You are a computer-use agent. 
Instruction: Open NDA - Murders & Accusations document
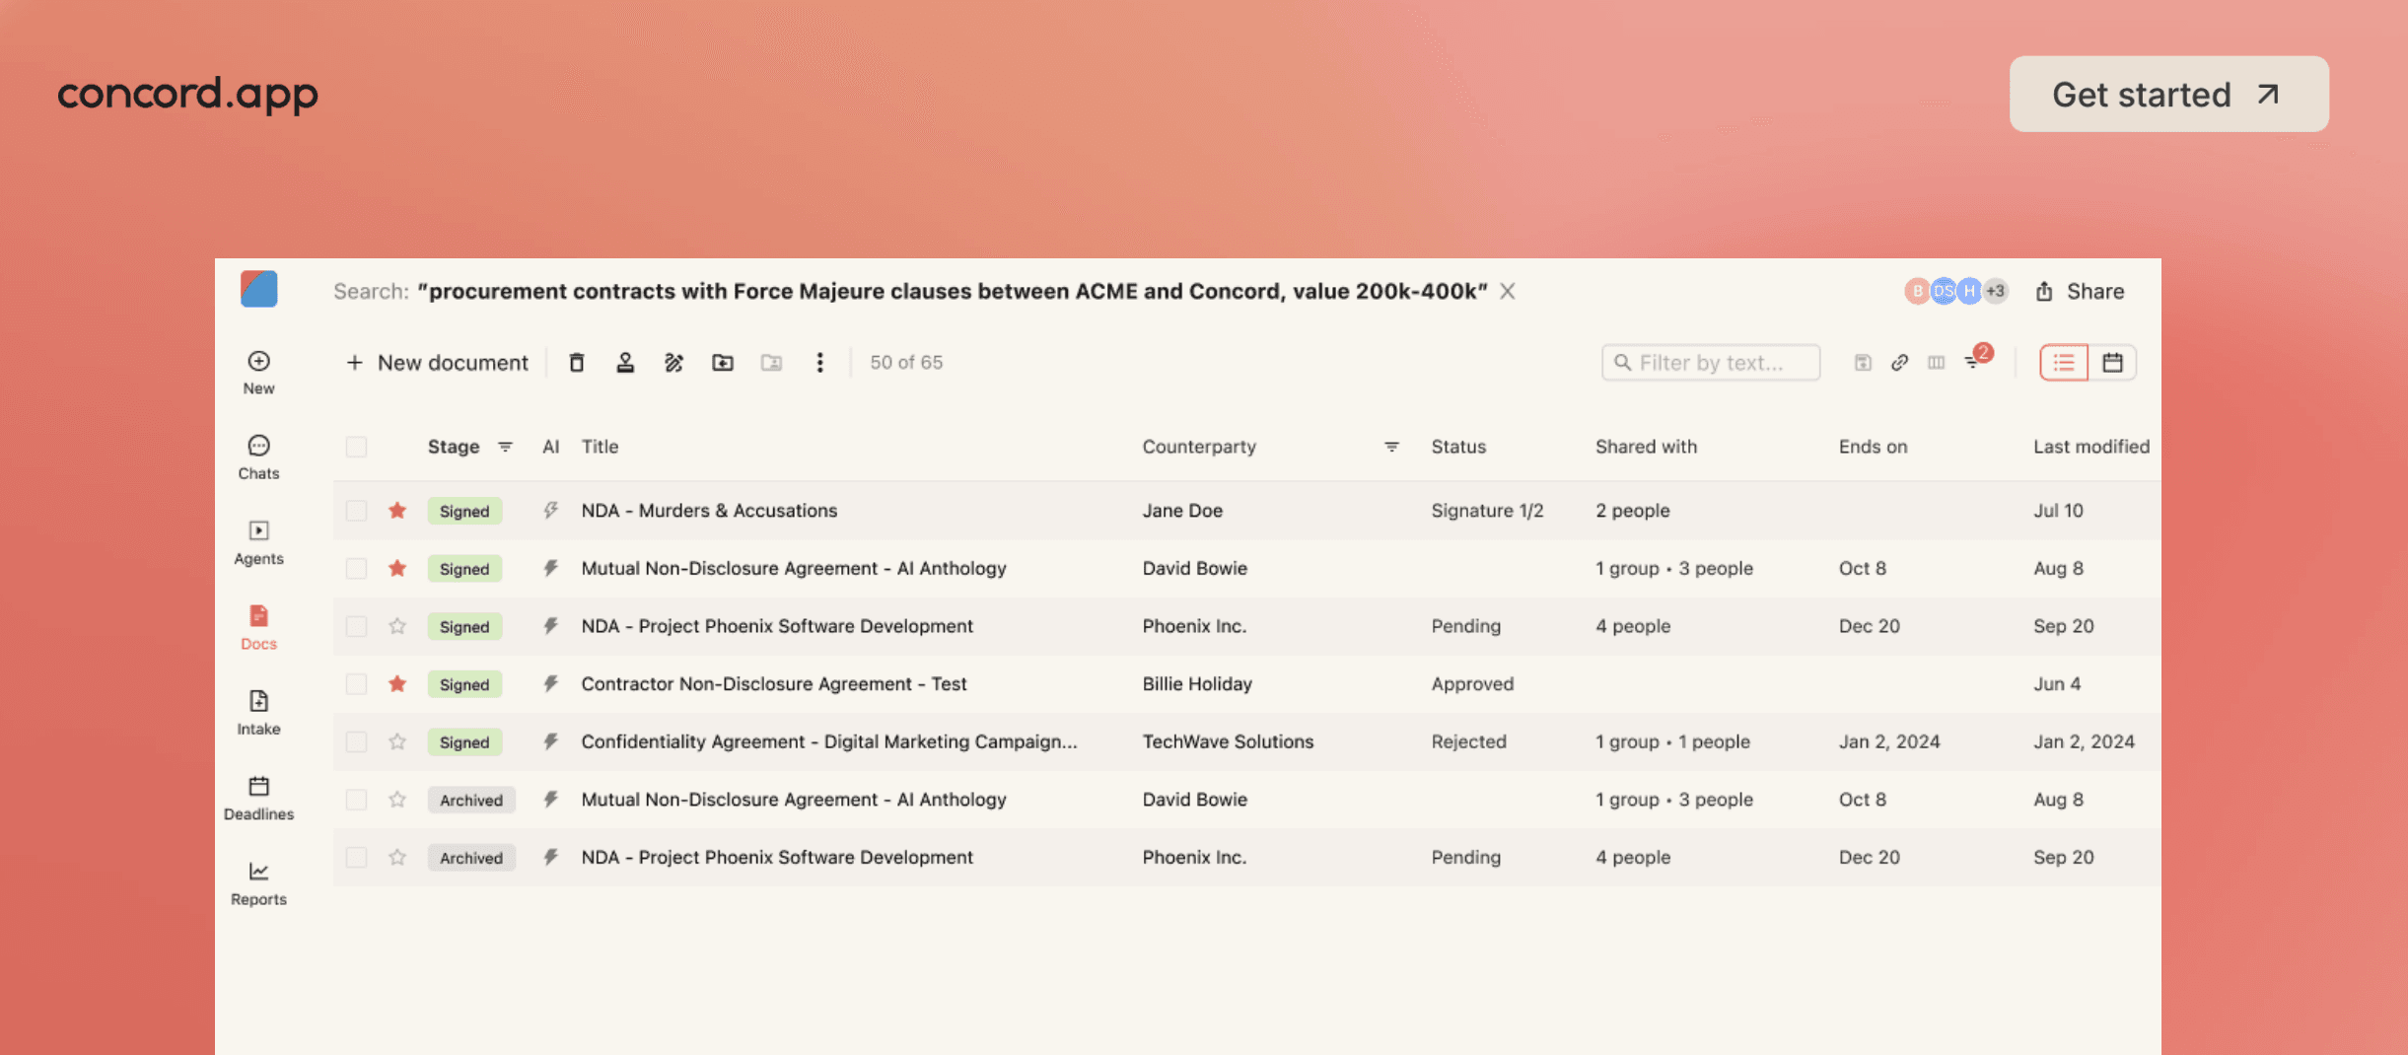click(x=709, y=511)
